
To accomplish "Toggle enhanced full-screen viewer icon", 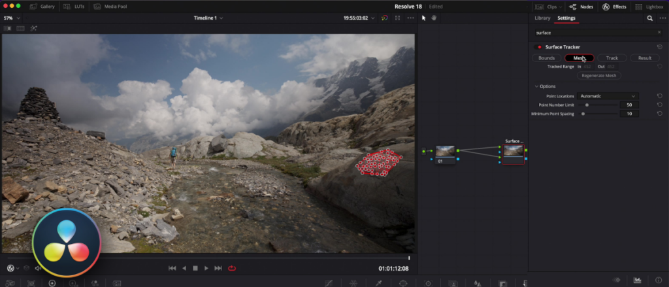I will pos(398,18).
